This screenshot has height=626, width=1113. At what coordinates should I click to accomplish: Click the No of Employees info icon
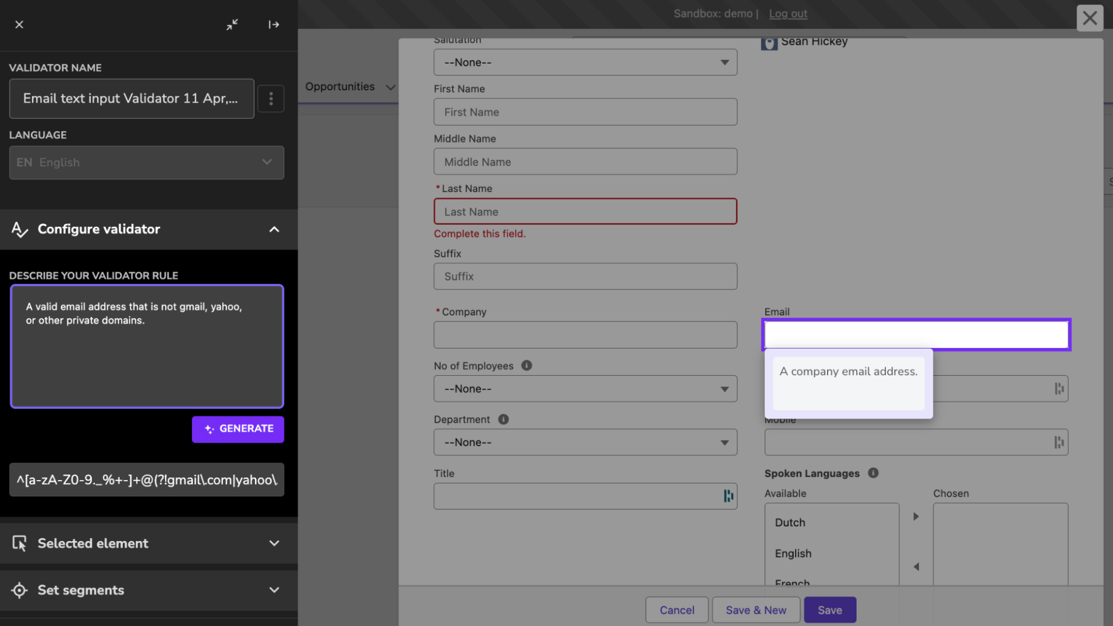(526, 366)
